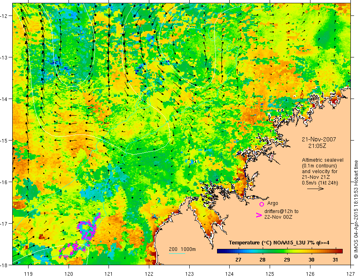Click latitude axis label -12
Screen dimensions: 359x277
(4, 16)
